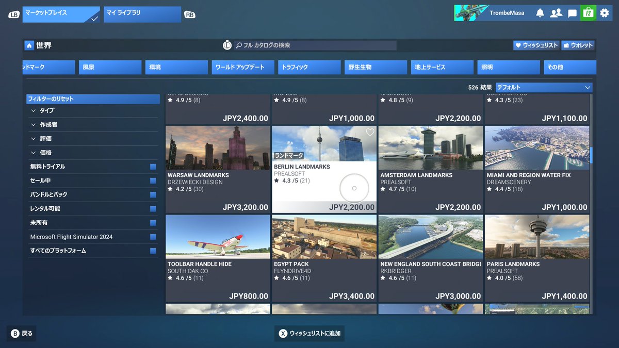This screenshot has width=619, height=348.
Task: Click the heart icon on Berlin Landmarks
Action: [370, 132]
